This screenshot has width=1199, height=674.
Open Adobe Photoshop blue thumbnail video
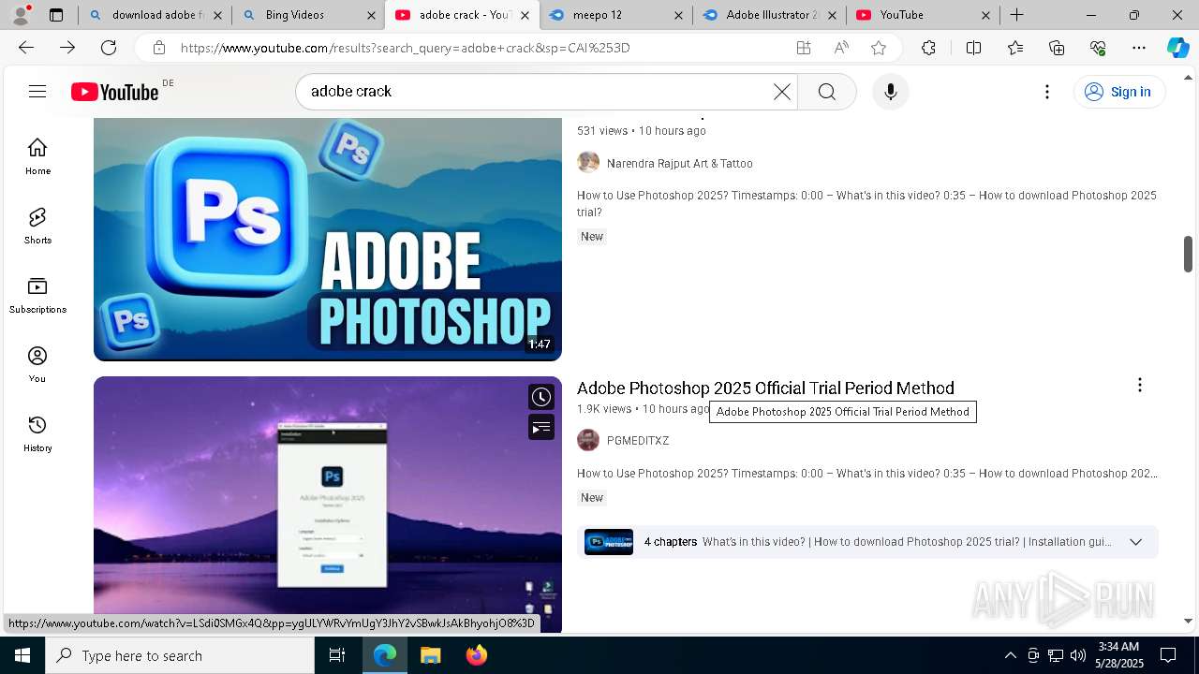pyautogui.click(x=328, y=239)
